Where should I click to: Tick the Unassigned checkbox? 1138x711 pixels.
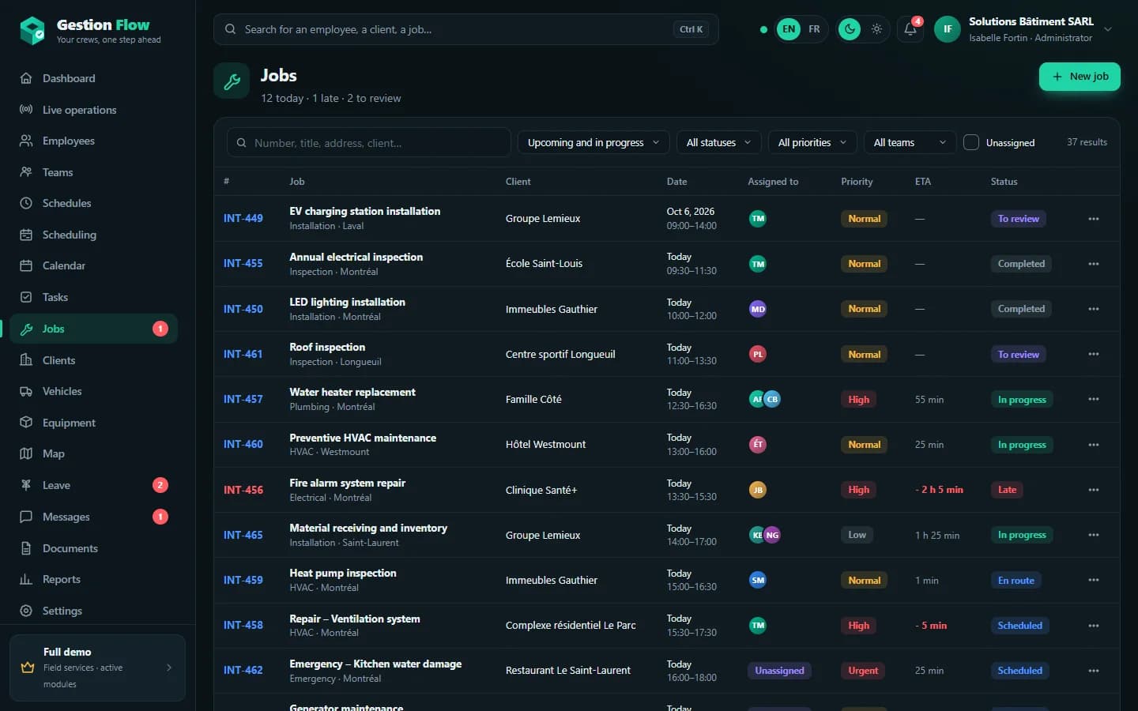tap(971, 142)
